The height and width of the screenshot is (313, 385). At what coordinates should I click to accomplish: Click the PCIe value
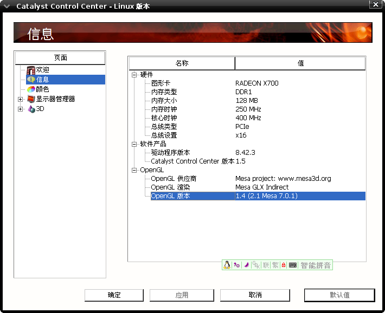coord(242,127)
